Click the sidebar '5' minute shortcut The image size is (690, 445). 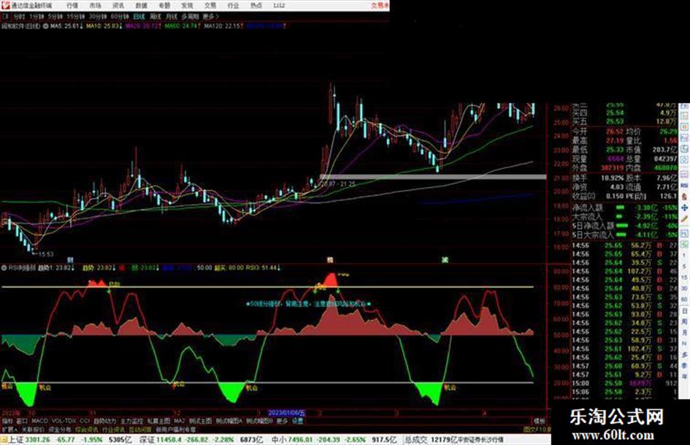(684, 267)
